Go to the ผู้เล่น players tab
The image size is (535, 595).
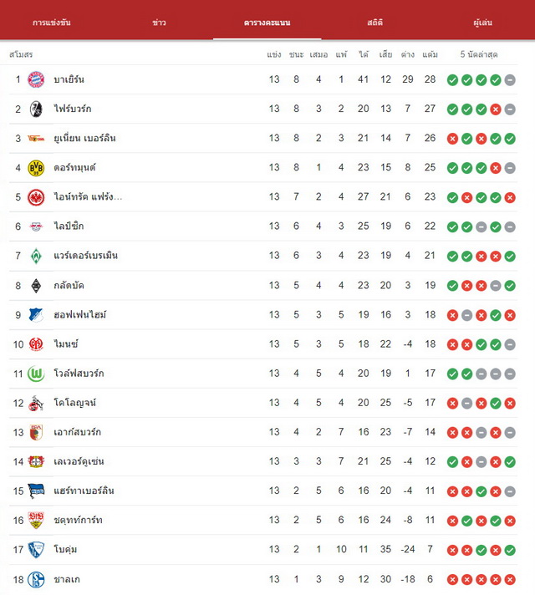click(482, 23)
